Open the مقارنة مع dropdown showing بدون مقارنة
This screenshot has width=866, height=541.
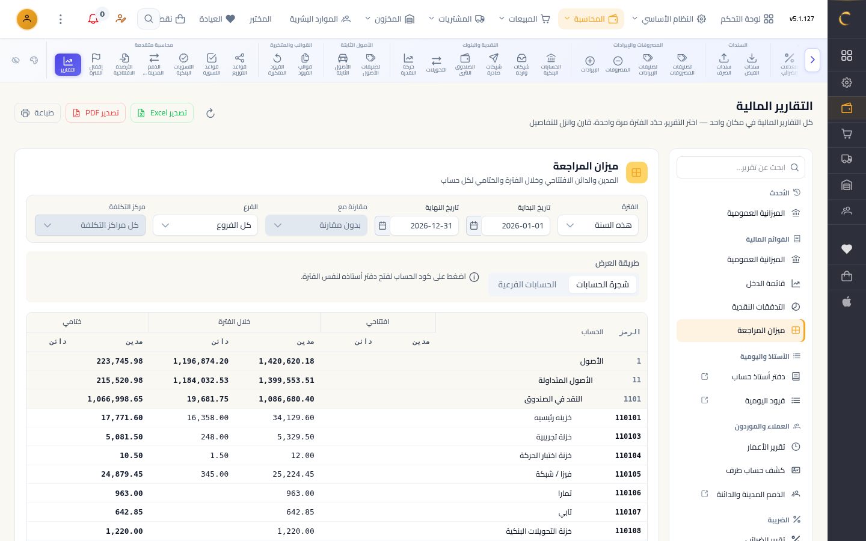coord(316,225)
